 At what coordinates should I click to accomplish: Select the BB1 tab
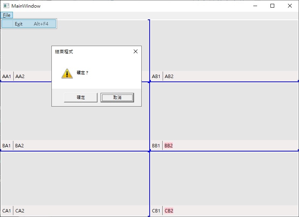[156, 146]
